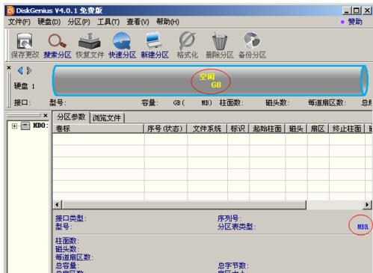Sort by the 起始柱面 column header
This screenshot has width=373, height=273.
(x=267, y=129)
